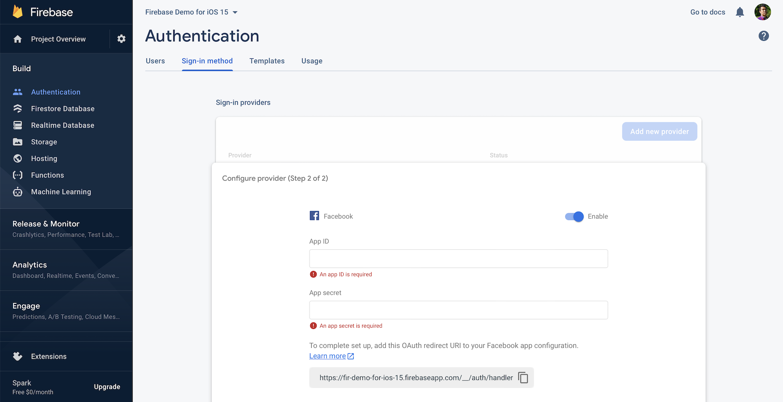Copy the OAuth redirect URI

[x=523, y=378]
